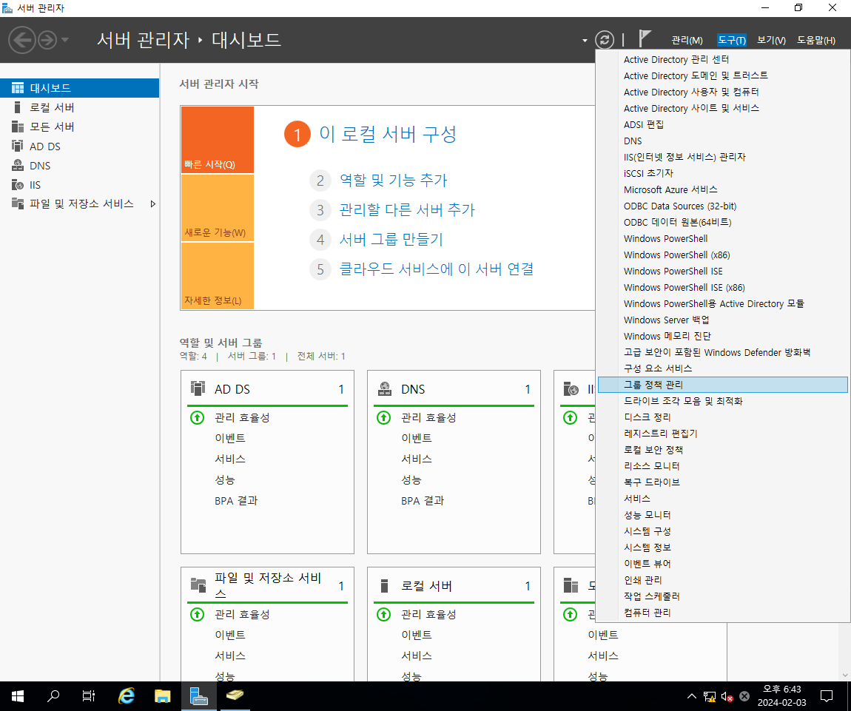Click 파일 및 저장소 서비스 sidebar icon

click(18, 203)
